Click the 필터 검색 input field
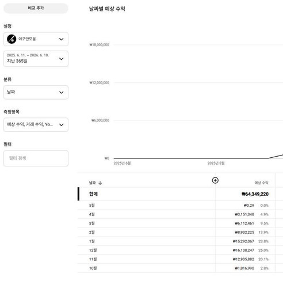 pos(36,158)
